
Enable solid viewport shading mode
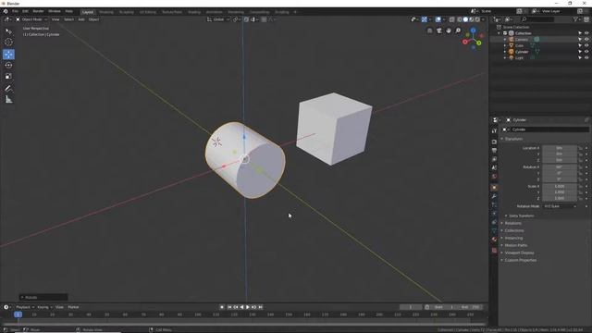point(465,19)
